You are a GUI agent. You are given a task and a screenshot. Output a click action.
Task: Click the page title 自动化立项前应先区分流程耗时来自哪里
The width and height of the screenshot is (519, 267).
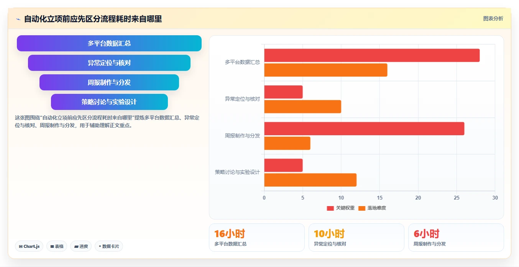(93, 19)
